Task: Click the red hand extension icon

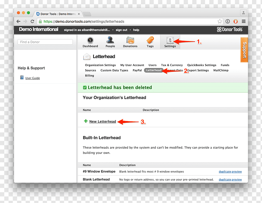Action: pyautogui.click(x=236, y=21)
